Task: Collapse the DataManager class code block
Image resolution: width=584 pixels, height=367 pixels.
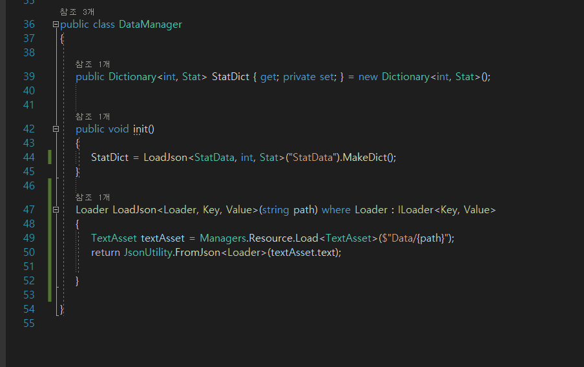Action: pyautogui.click(x=56, y=25)
